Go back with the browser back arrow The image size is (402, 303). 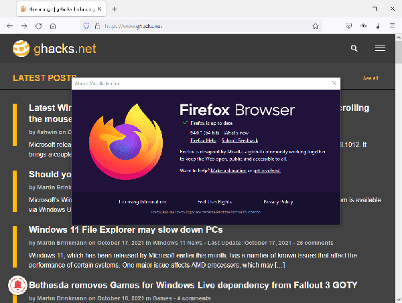[10, 26]
